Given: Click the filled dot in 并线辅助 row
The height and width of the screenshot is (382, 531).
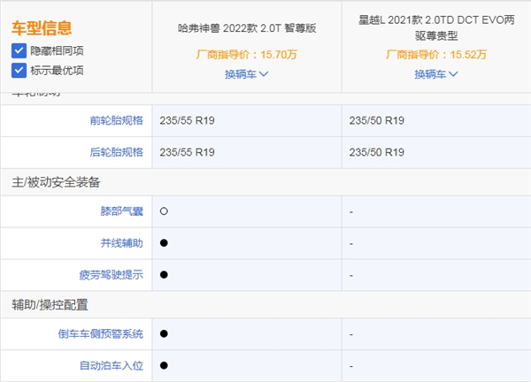Looking at the screenshot, I should coord(165,243).
